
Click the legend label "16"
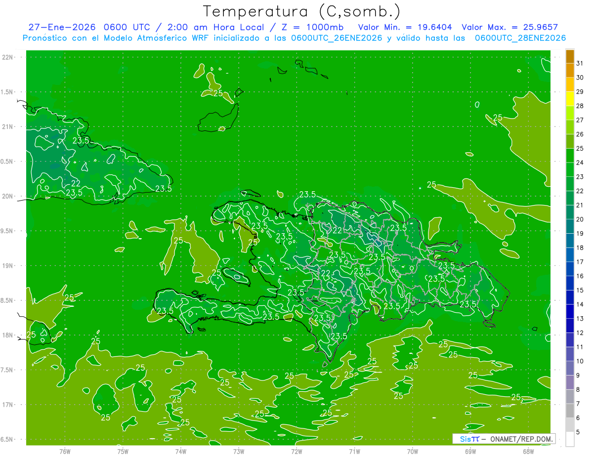580,276
